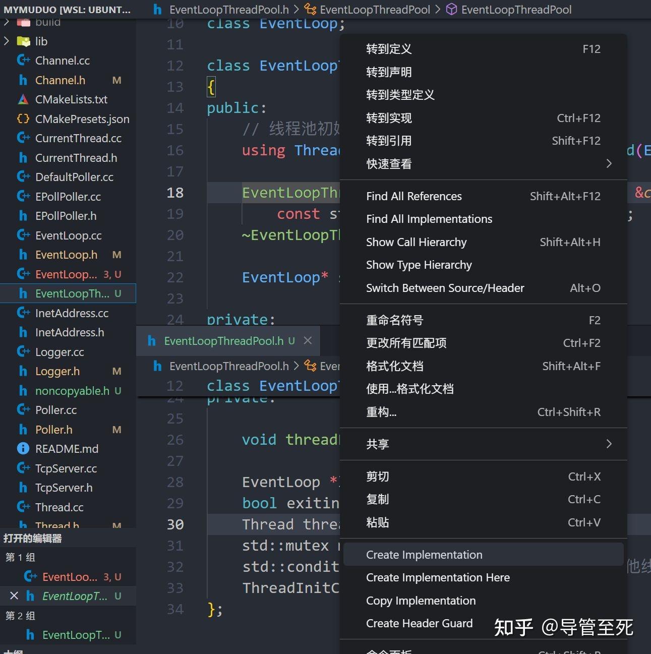Choose 使用...格式化文档 menu entry

pos(483,389)
